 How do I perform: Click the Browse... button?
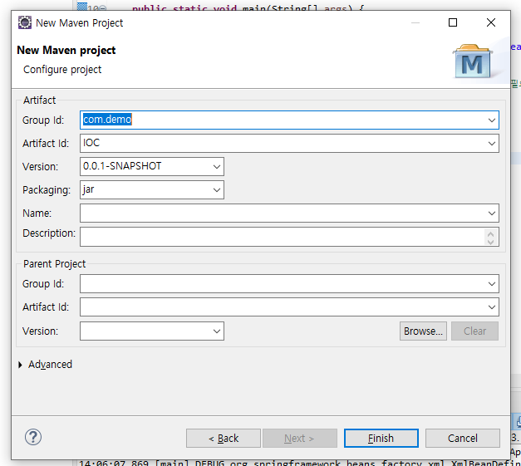(x=423, y=331)
